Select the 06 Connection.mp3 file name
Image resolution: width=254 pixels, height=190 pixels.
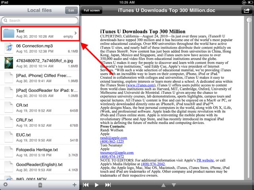click(x=35, y=46)
